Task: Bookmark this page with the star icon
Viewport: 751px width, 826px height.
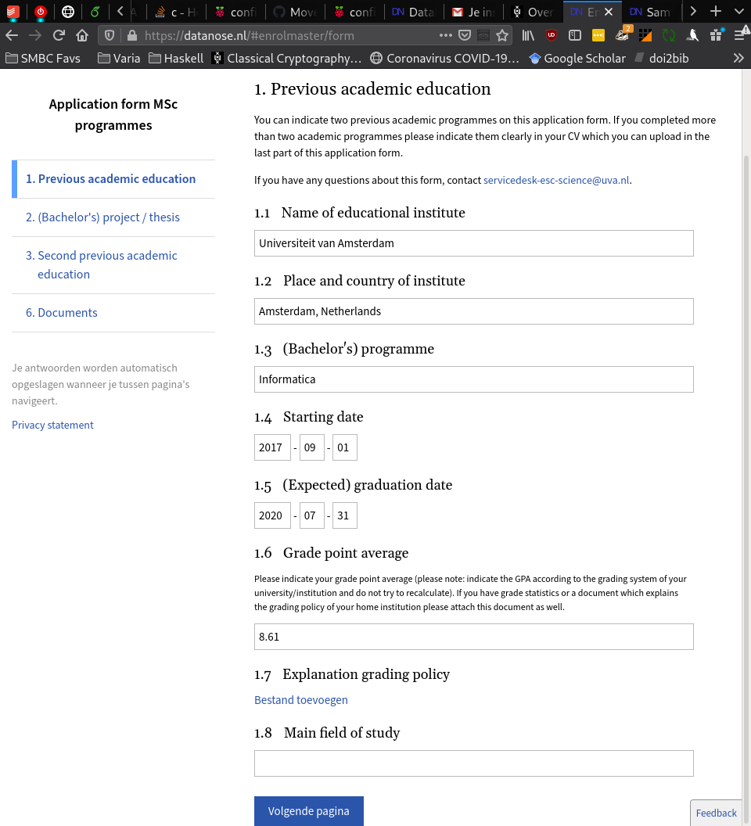Action: tap(502, 35)
